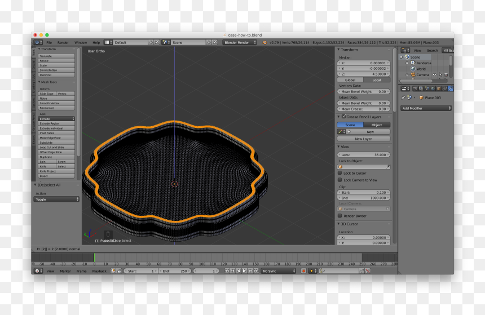Collapse the Scene tree node in Outliner
This screenshot has height=315, width=485.
pyautogui.click(x=401, y=57)
